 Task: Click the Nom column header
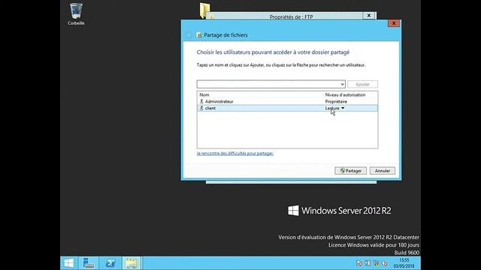204,95
